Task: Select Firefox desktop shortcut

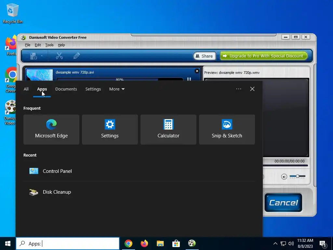Action: click(x=11, y=46)
